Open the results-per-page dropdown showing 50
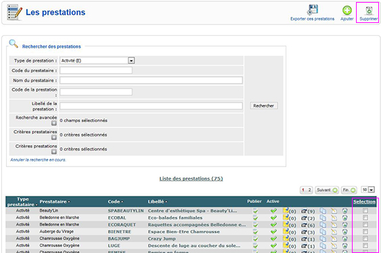This screenshot has width=381, height=253. point(368,190)
